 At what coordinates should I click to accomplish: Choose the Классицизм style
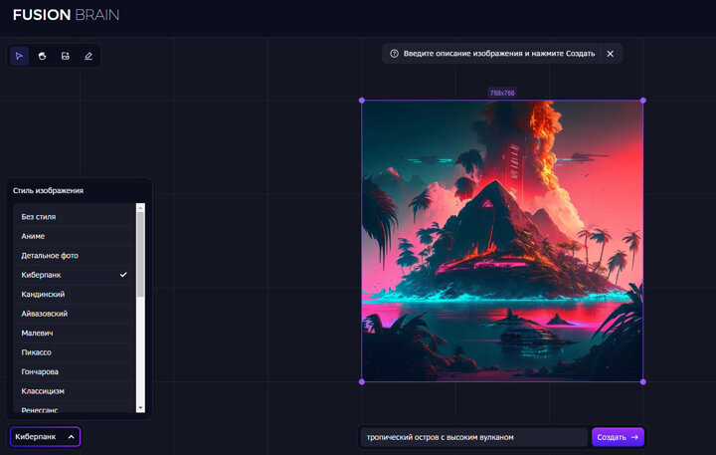[x=75, y=391]
